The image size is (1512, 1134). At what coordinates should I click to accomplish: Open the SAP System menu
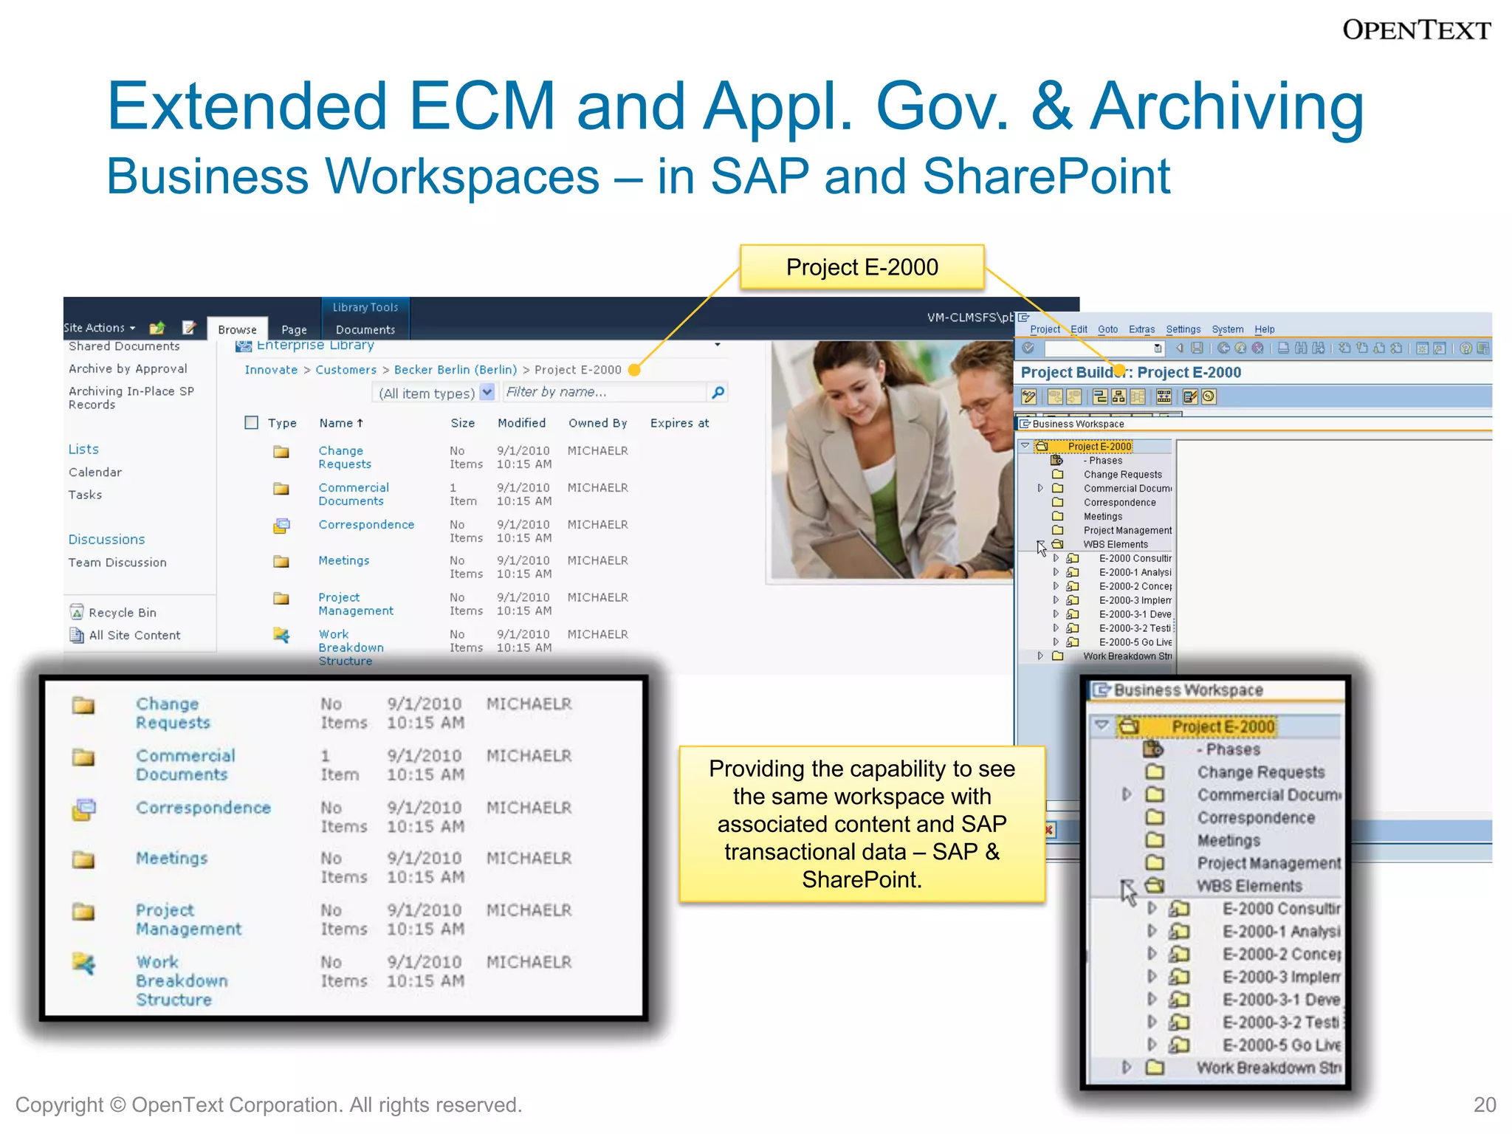(1228, 329)
